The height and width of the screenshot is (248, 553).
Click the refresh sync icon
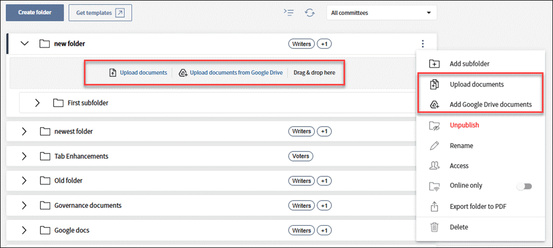[310, 13]
